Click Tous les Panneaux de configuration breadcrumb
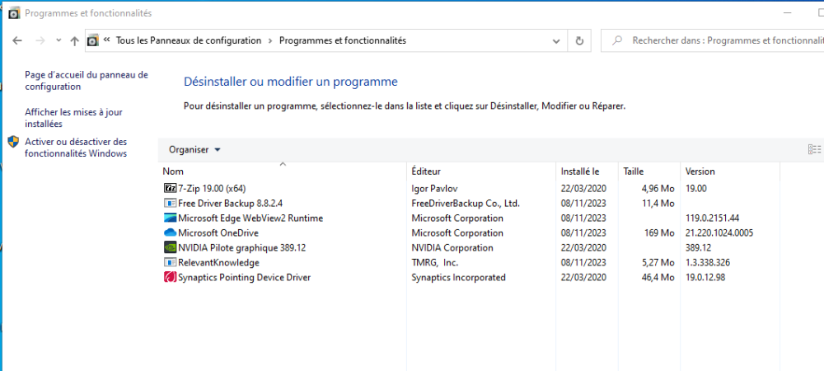 tap(189, 40)
